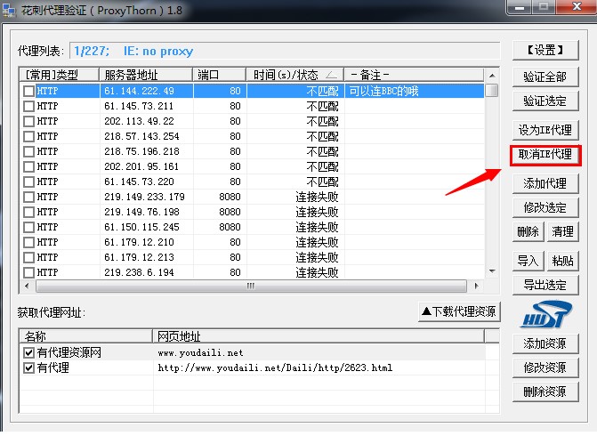Sort by 服务器地址 column header
Screen dimensions: 597x436
click(x=146, y=75)
